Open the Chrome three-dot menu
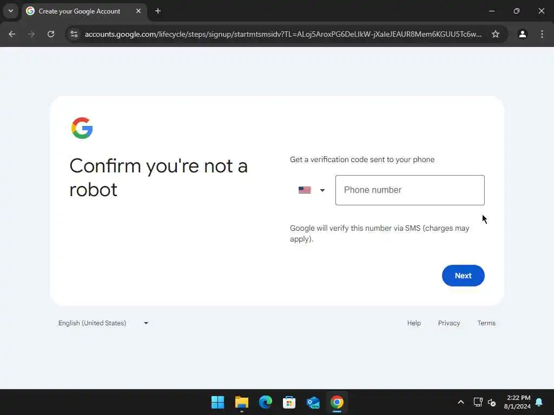This screenshot has height=415, width=554. 542,34
